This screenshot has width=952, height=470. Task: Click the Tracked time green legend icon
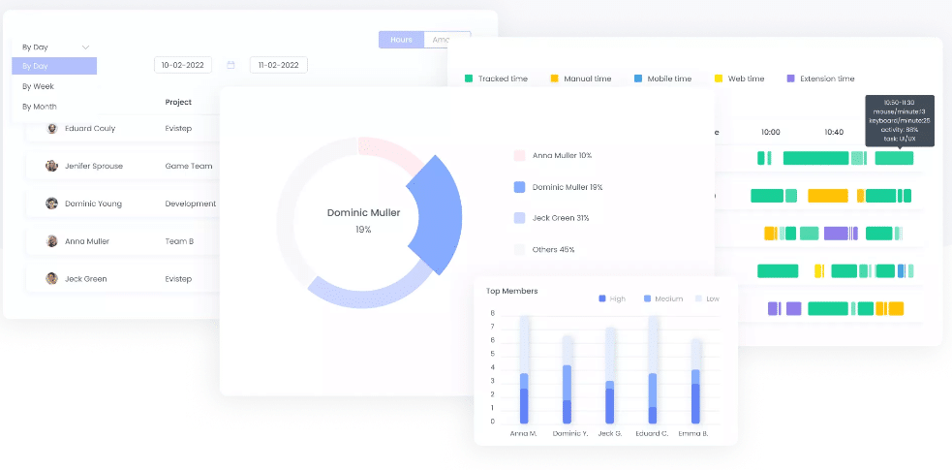(x=469, y=78)
